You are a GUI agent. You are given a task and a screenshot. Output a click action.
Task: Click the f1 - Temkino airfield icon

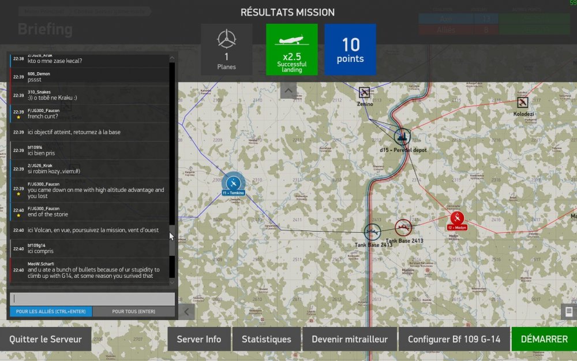pos(233,182)
